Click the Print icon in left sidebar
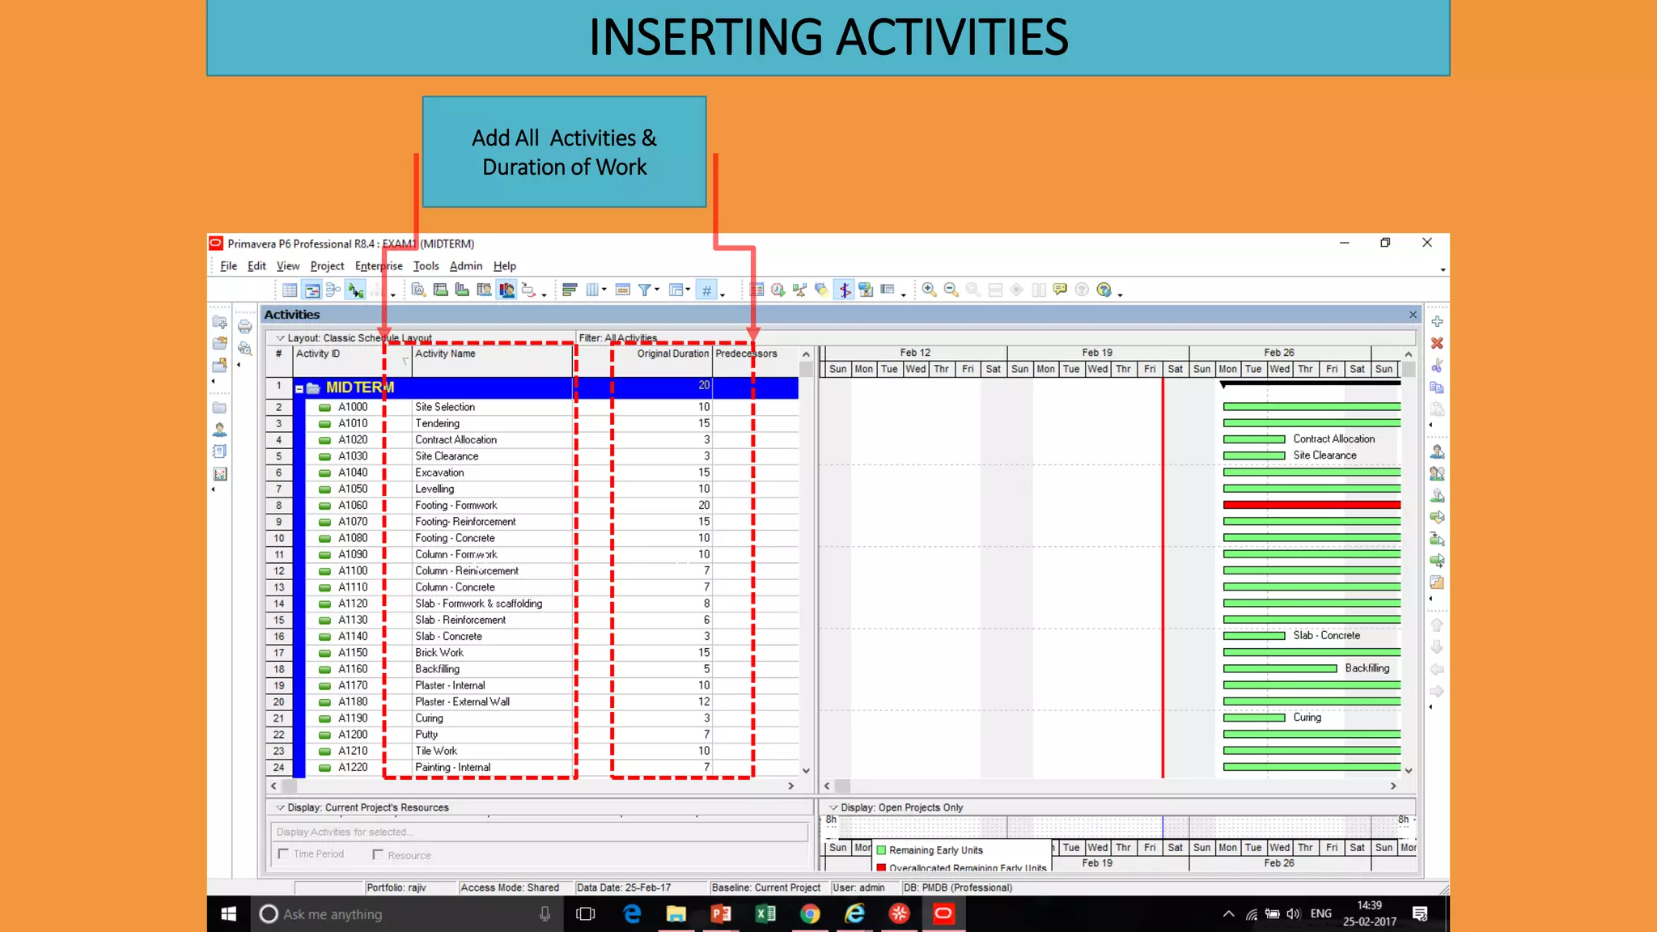Image resolution: width=1657 pixels, height=932 pixels. pos(244,327)
